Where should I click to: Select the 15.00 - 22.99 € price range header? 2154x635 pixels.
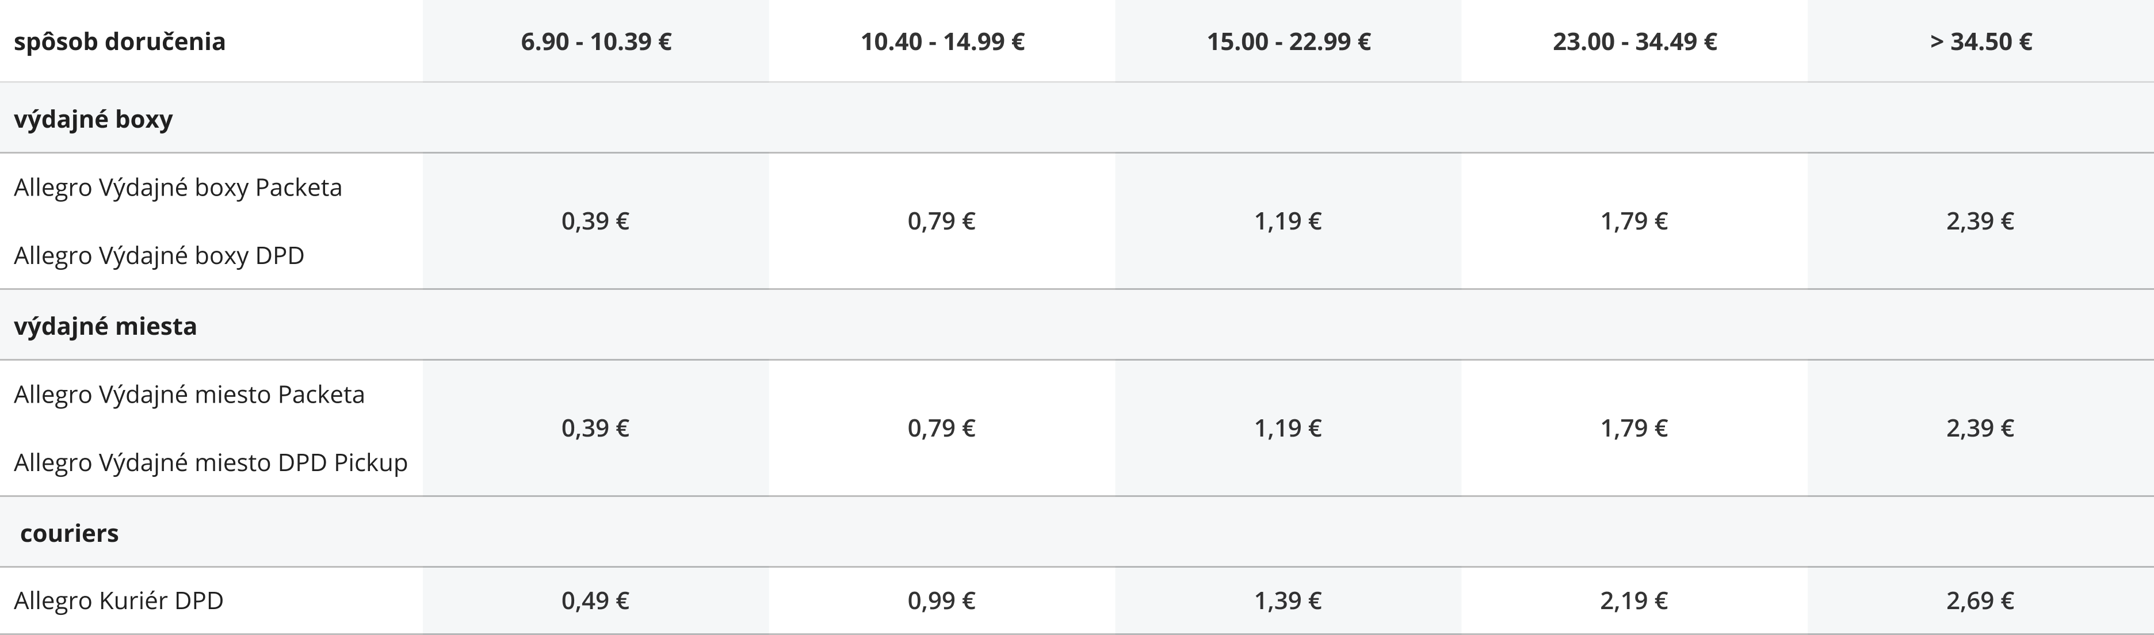1289,42
